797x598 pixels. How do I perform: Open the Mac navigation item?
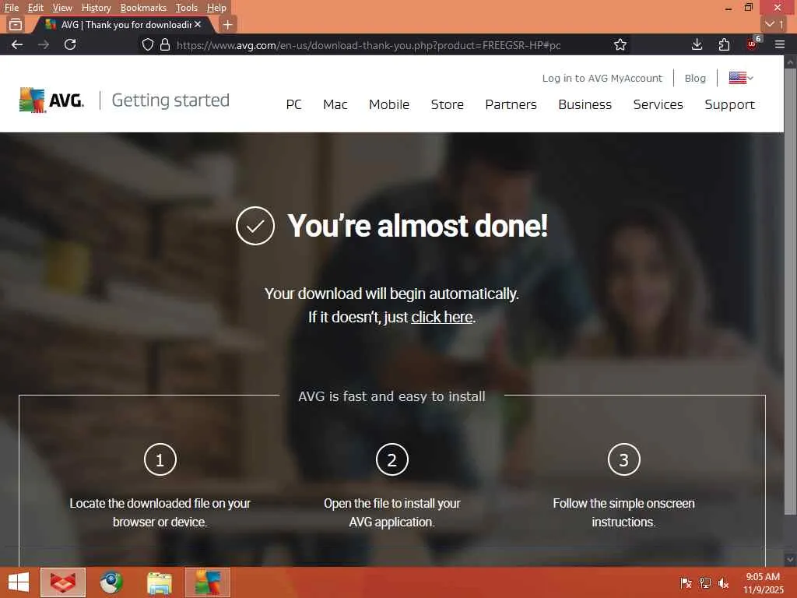click(x=335, y=104)
